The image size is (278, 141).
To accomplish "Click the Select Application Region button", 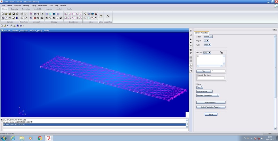I will pos(211,107).
